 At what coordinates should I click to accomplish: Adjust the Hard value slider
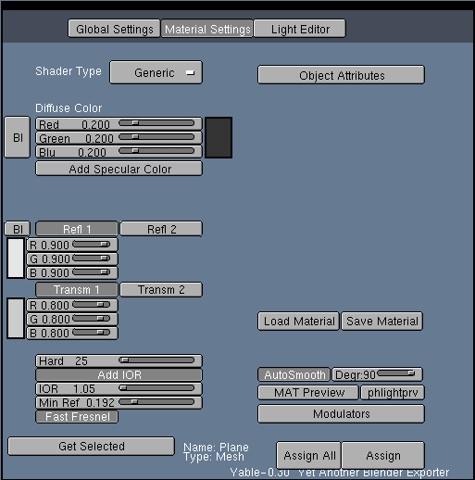point(119,360)
